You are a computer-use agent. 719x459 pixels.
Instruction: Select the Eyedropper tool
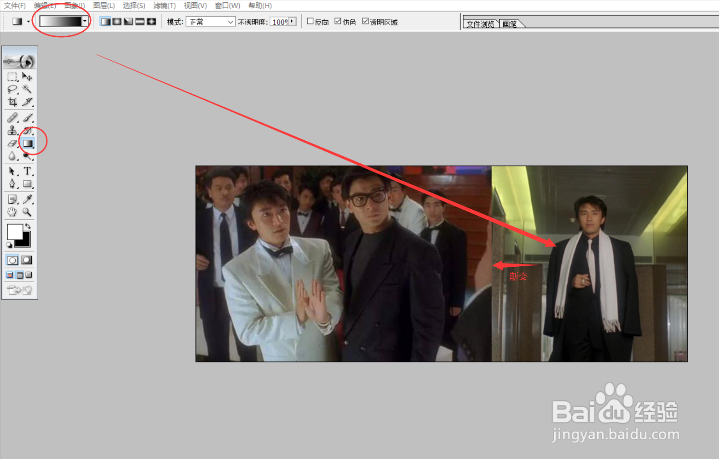[27, 199]
